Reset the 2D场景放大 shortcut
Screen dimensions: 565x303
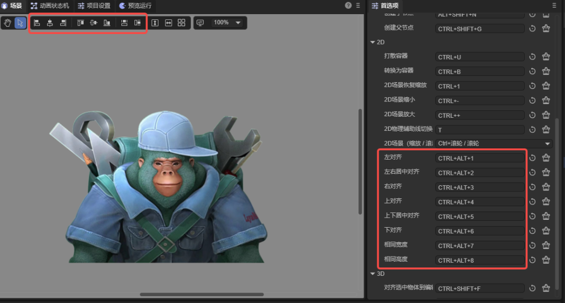532,115
